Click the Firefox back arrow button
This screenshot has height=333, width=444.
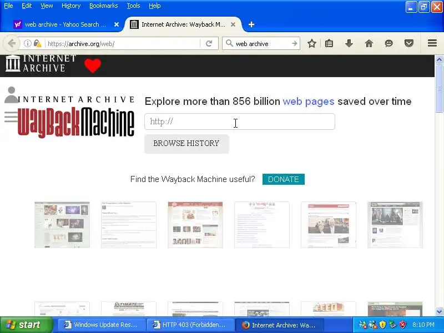coord(12,43)
